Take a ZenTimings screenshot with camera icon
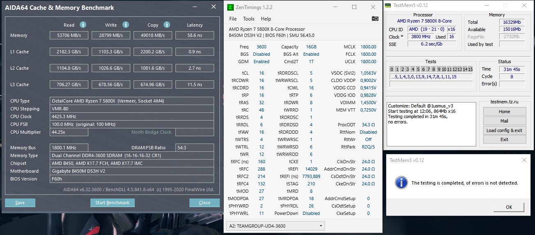This screenshot has height=235, width=535. (375, 18)
